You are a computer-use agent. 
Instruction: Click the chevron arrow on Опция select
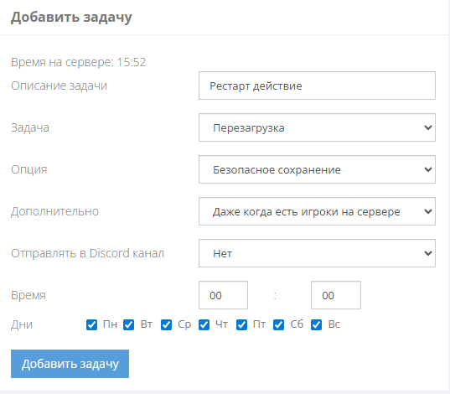click(x=428, y=169)
